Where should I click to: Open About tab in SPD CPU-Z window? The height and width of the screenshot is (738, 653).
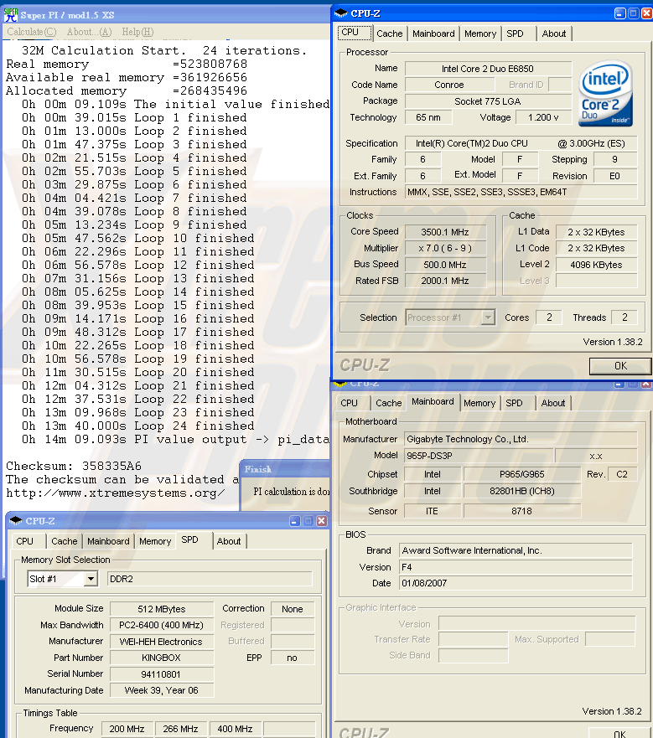click(229, 542)
